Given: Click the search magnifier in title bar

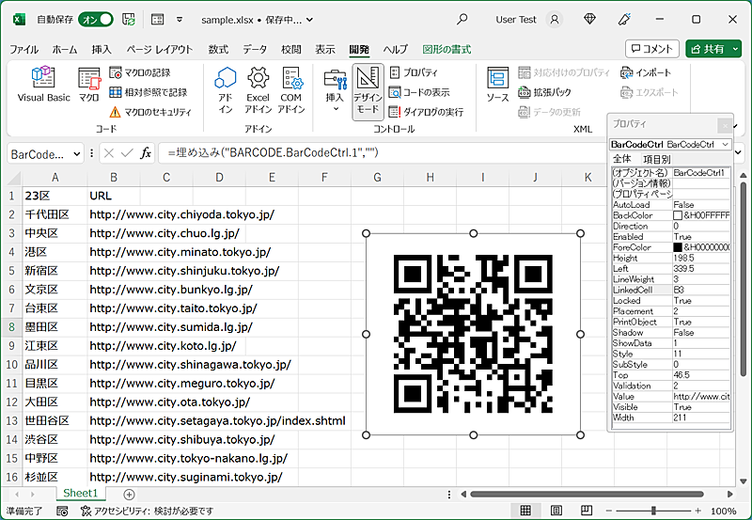Looking at the screenshot, I should [x=462, y=19].
